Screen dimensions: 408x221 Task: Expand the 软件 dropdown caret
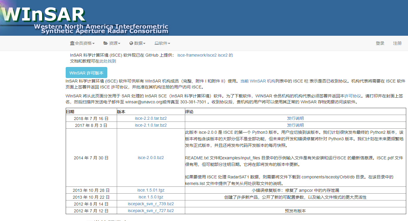click(169, 43)
